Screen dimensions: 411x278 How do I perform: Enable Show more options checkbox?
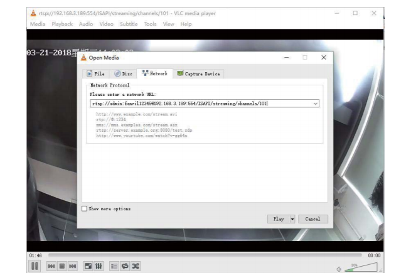click(x=85, y=208)
